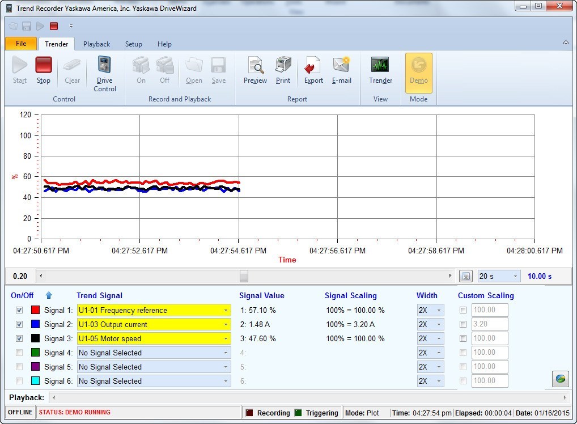Click time scrollbar left arrow
This screenshot has width=577, height=424.
tap(40, 275)
